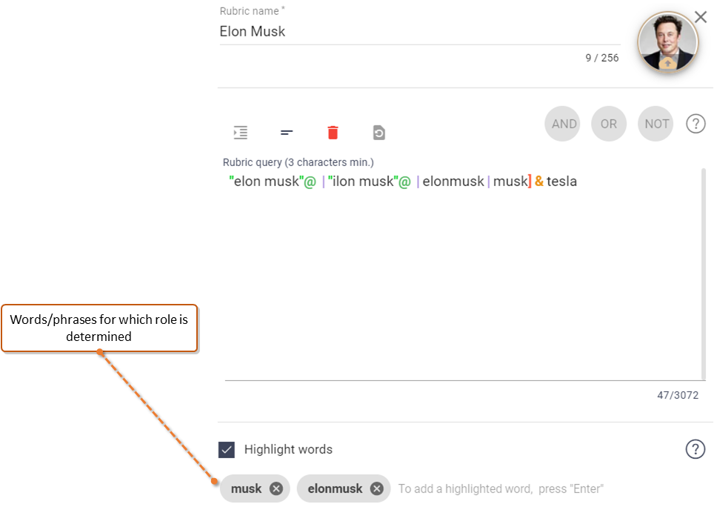The height and width of the screenshot is (507, 714).
Task: Click the restore query document icon
Action: tap(379, 133)
